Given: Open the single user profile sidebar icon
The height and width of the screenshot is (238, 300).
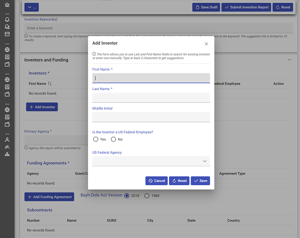Looking at the screenshot, I should (x=7, y=140).
